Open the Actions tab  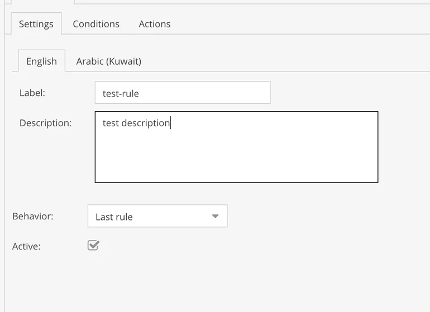point(154,24)
